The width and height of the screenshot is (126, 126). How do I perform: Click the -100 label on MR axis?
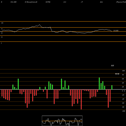pos(123,111)
